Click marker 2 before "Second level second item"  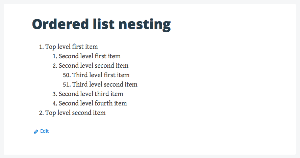coord(55,66)
